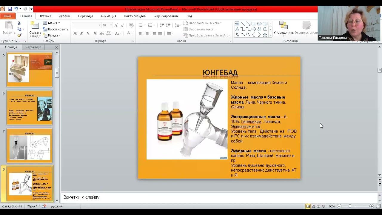Open Направление текста dropdown
This screenshot has height=215, width=382.
coord(202,23)
